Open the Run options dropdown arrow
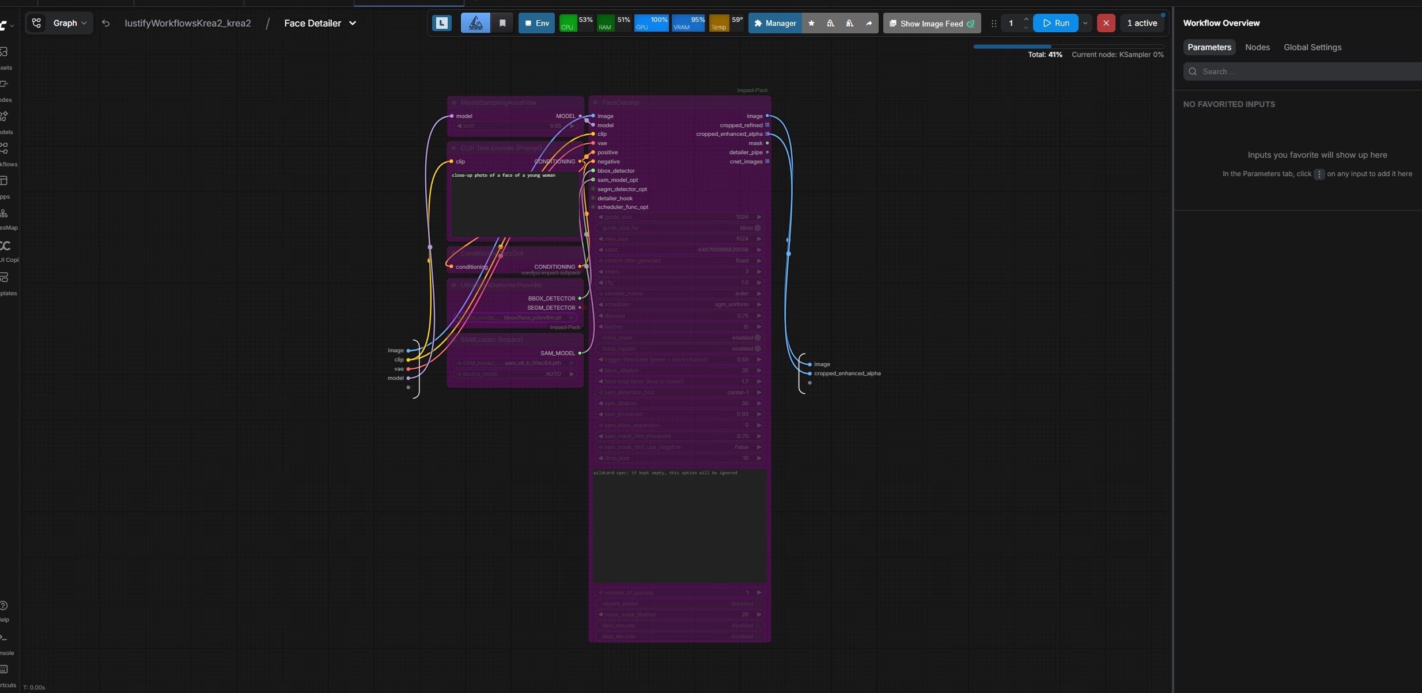1422x693 pixels. [x=1085, y=23]
